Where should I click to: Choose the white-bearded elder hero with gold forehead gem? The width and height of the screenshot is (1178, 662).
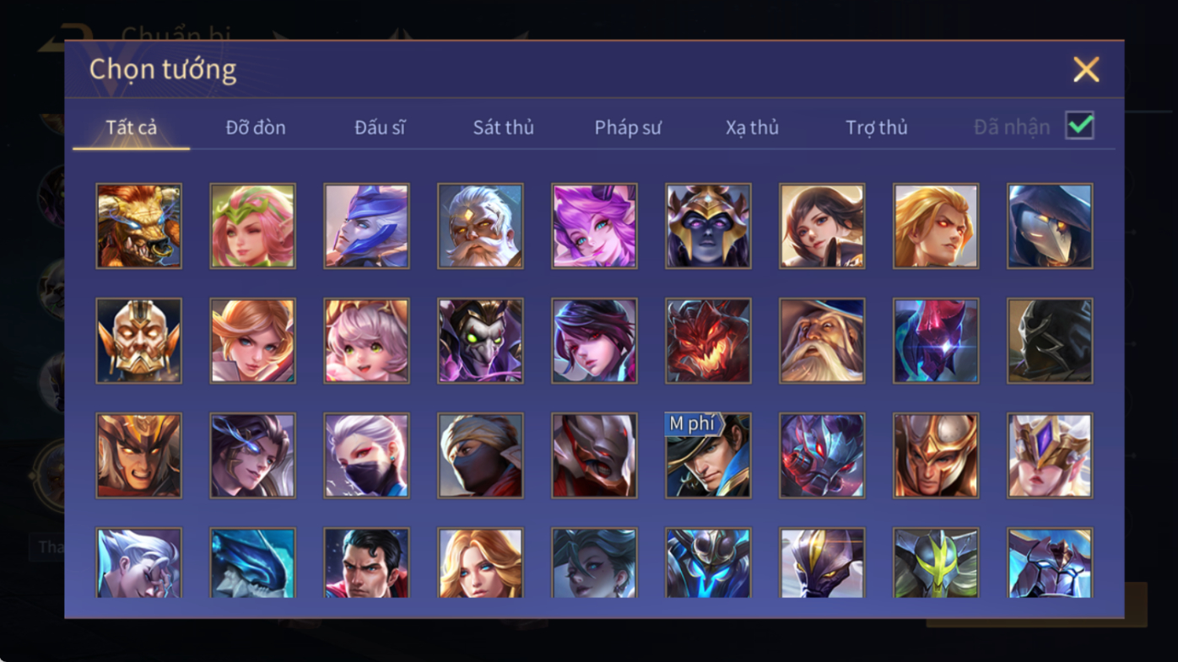[x=480, y=226]
